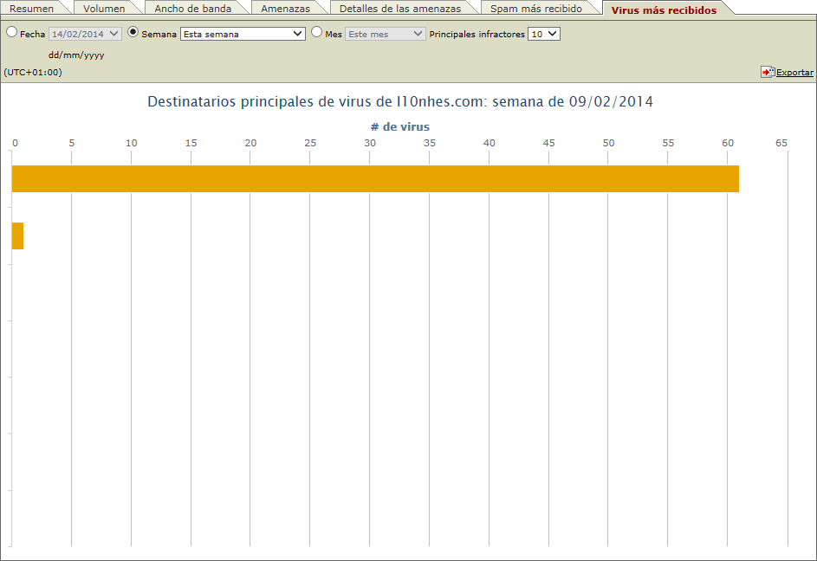817x561 pixels.
Task: Open the Detalles de las amenazas tab
Action: coord(402,8)
